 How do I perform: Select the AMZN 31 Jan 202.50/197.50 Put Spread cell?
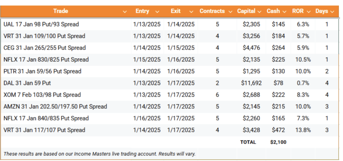[x=66, y=106]
